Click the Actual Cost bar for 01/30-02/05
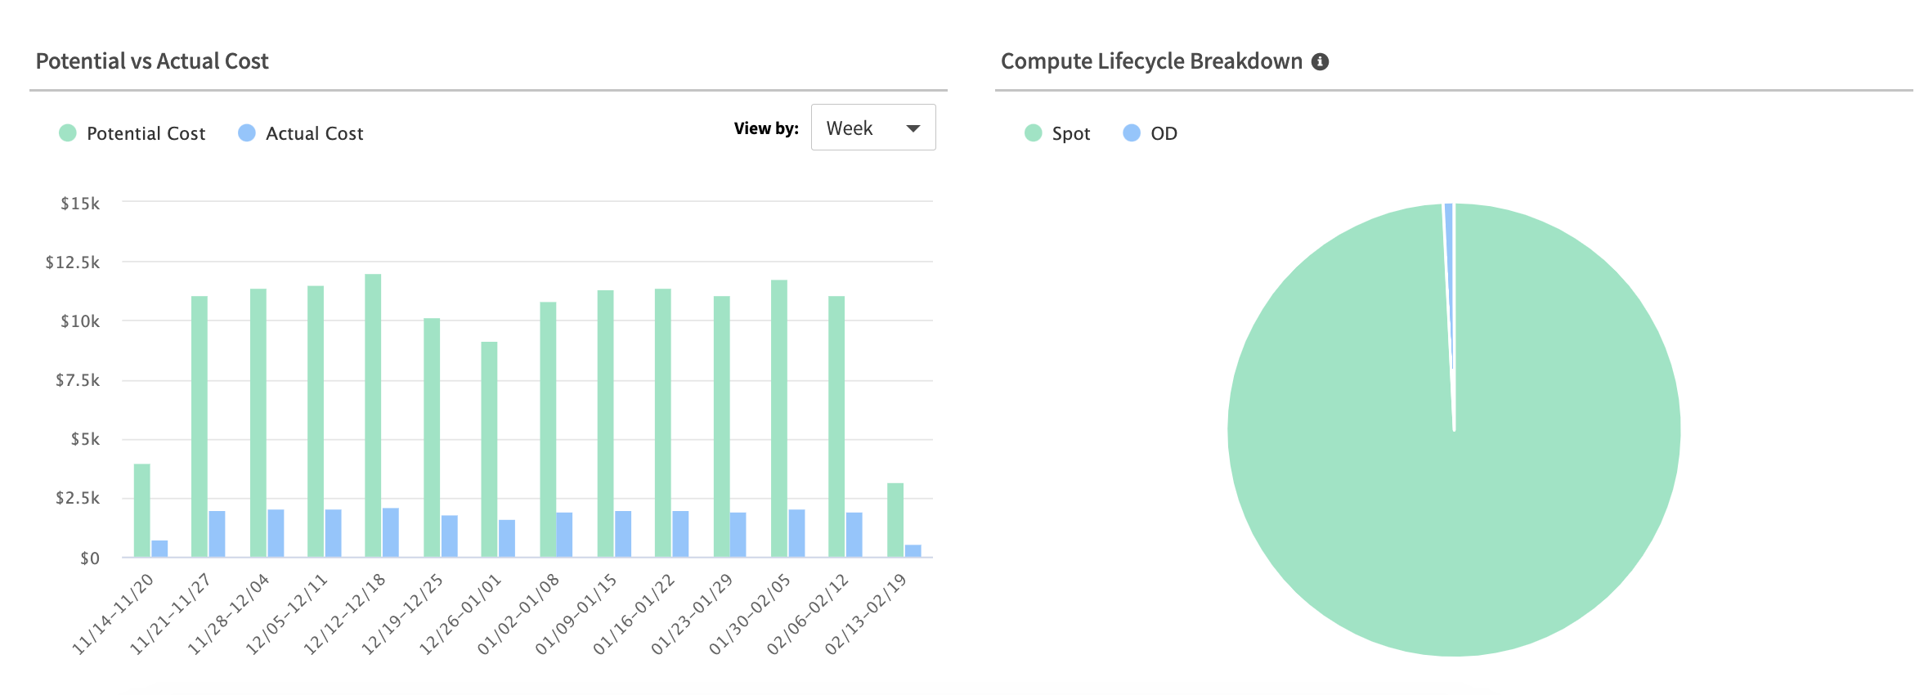 (796, 533)
